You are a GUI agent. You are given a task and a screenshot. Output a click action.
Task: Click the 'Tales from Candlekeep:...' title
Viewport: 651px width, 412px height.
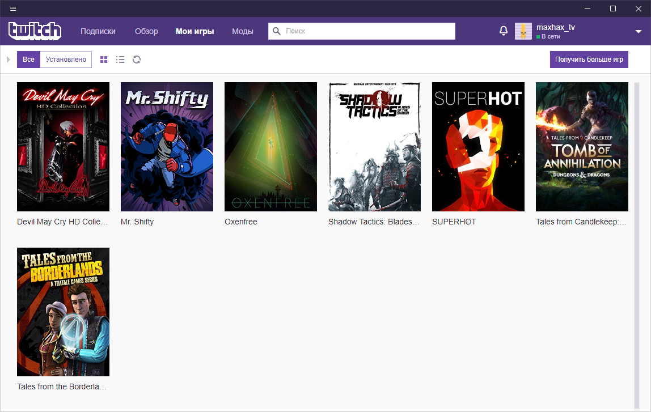pyautogui.click(x=581, y=222)
